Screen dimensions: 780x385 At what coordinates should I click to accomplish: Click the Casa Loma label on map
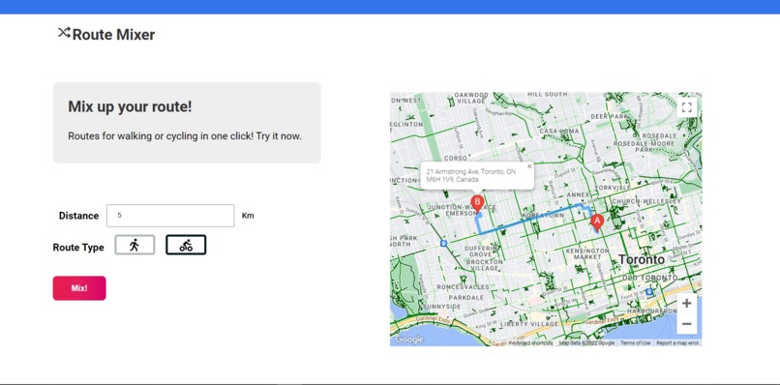(x=559, y=131)
